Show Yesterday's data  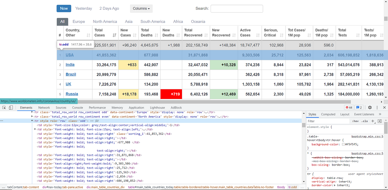tap(84, 9)
